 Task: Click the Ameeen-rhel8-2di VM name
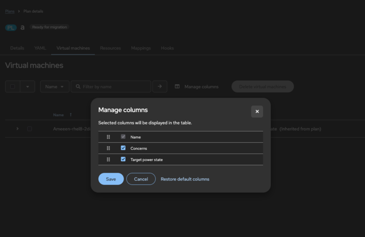pyautogui.click(x=71, y=129)
